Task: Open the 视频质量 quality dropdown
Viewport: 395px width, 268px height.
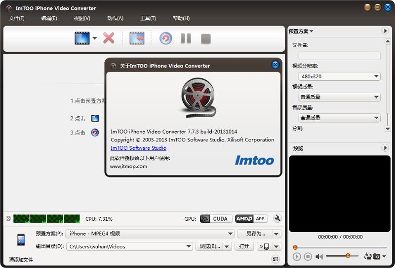Action: [339, 97]
